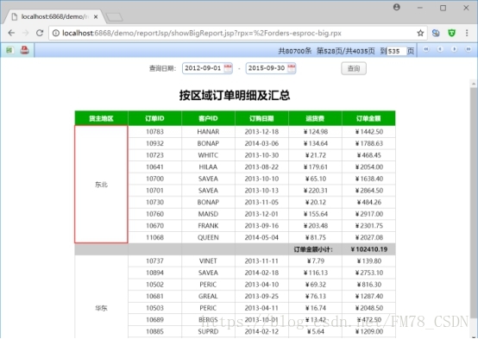Click the report title 按区域订单明细及汇总
Image resolution: width=478 pixels, height=339 pixels.
[235, 95]
